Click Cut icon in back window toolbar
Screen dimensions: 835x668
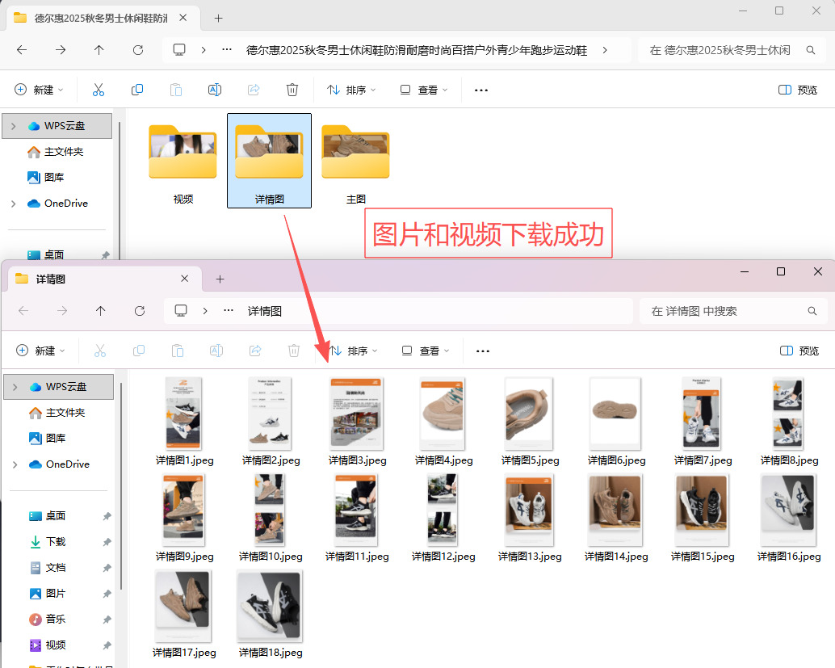pos(99,90)
